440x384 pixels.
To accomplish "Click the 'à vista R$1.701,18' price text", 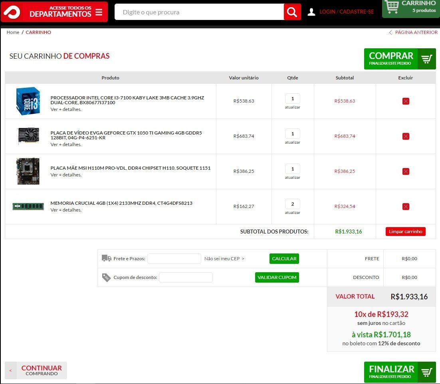I will pos(381,335).
